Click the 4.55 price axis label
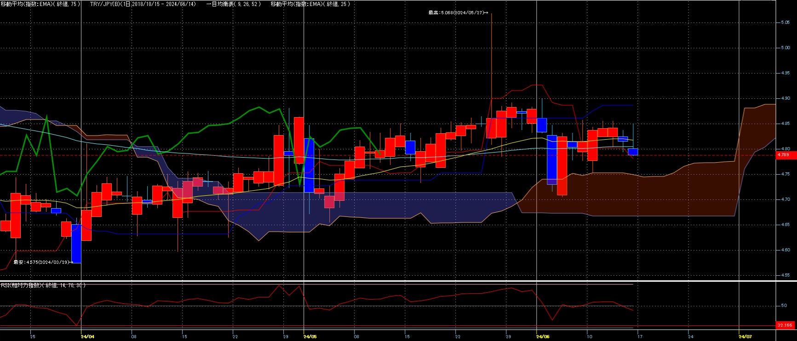The width and height of the screenshot is (797, 341). [x=785, y=275]
